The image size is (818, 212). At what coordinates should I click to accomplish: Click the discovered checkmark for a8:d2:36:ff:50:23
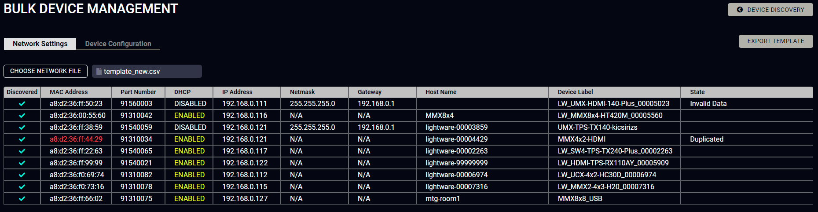[22, 104]
